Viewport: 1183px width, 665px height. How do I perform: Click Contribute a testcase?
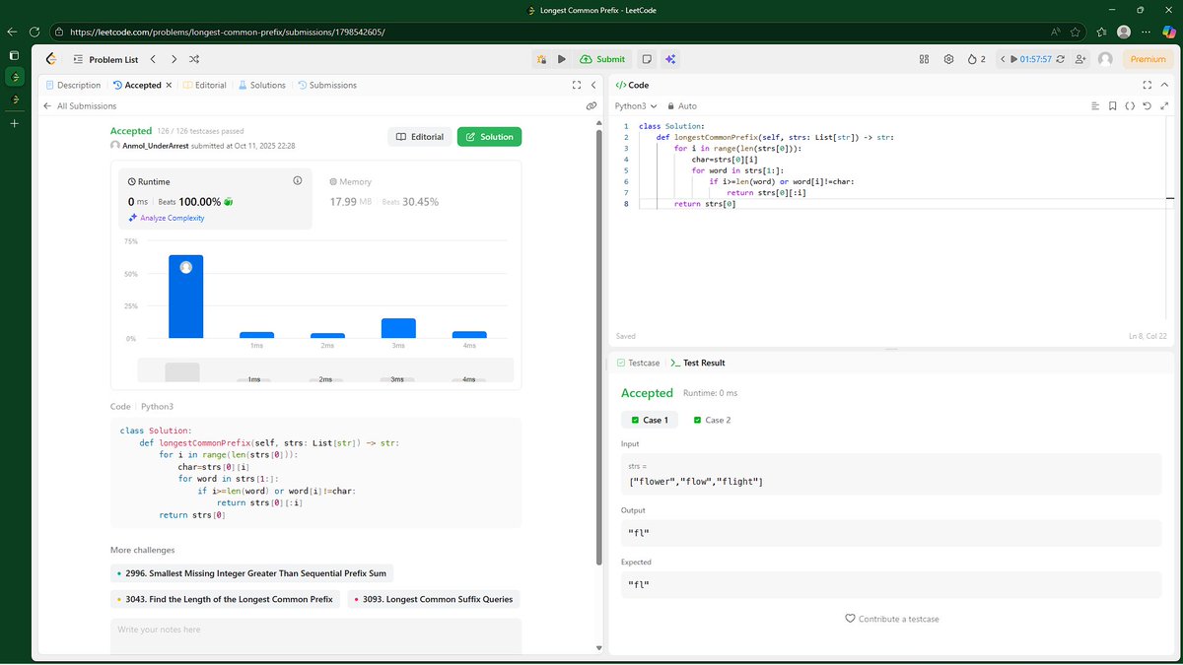[891, 619]
